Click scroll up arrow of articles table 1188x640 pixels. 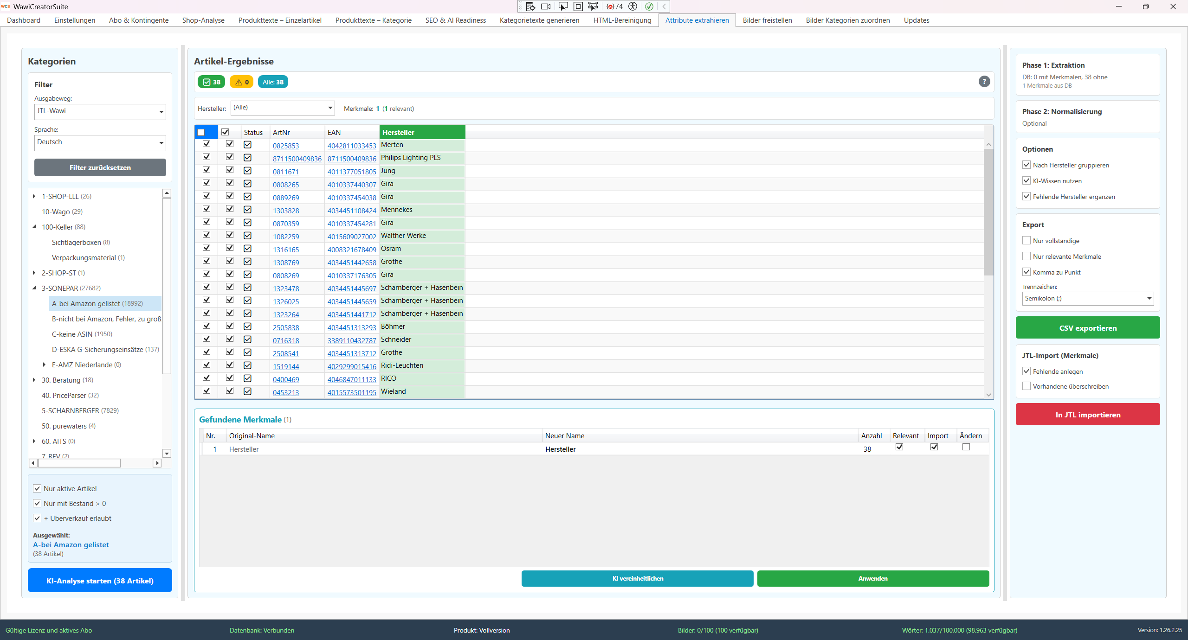pyautogui.click(x=988, y=145)
